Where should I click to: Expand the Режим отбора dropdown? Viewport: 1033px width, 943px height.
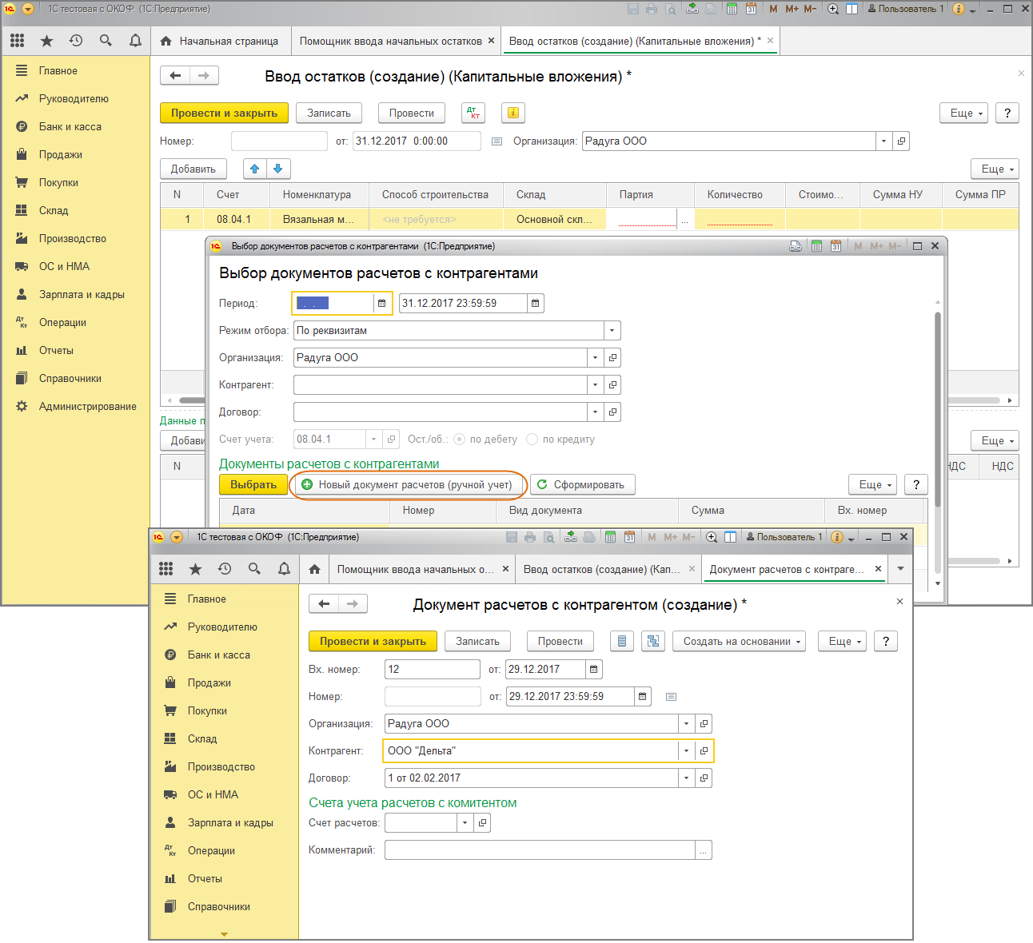pos(612,331)
